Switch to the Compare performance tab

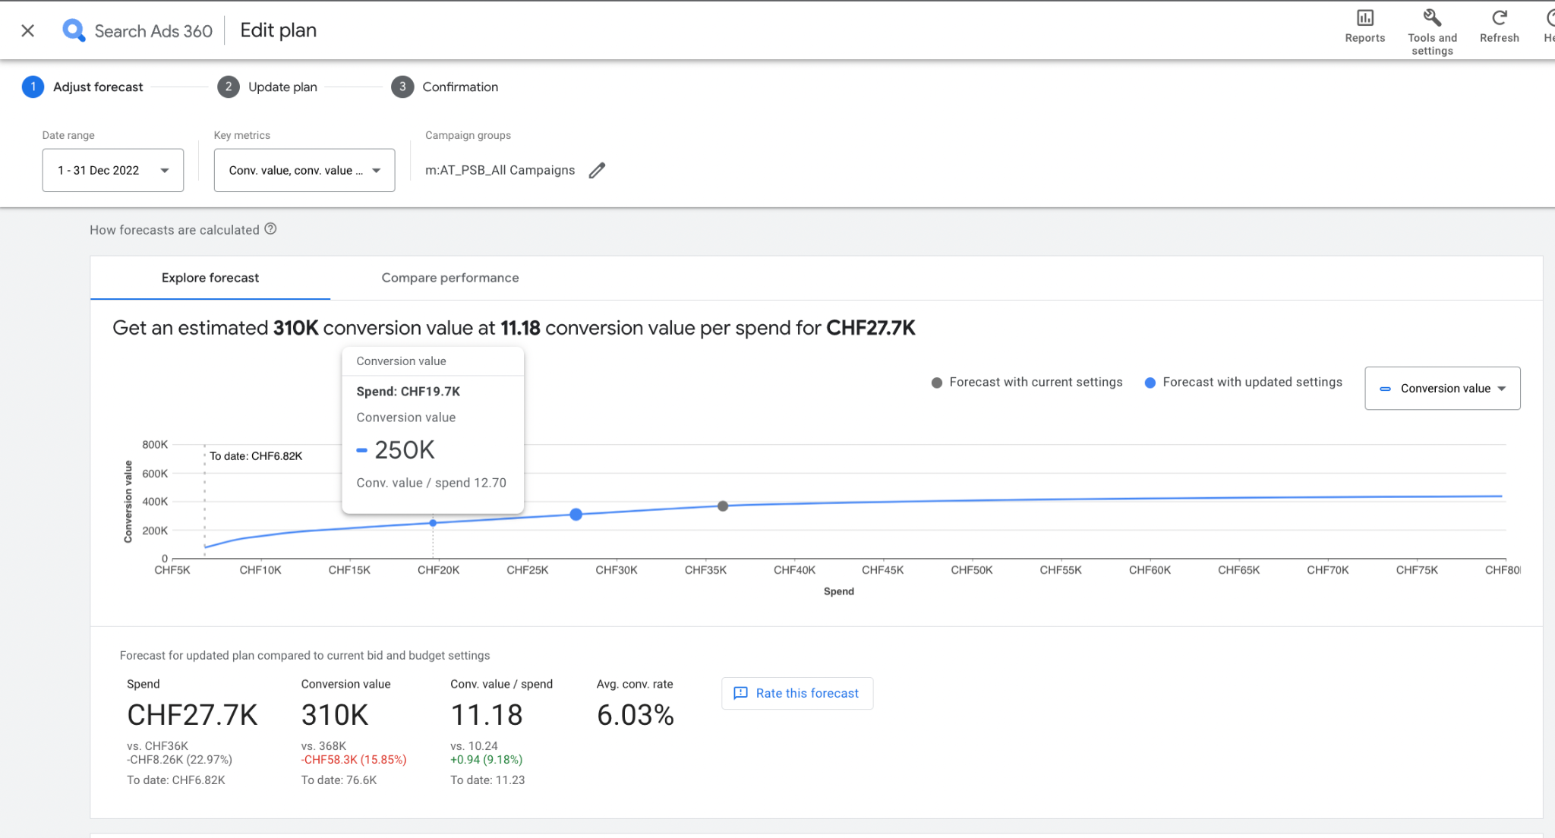click(x=450, y=278)
